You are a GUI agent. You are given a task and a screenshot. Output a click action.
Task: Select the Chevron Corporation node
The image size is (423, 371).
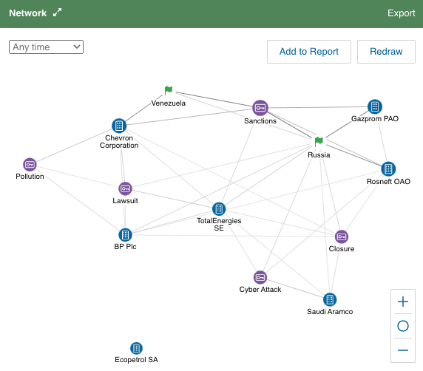pyautogui.click(x=119, y=126)
